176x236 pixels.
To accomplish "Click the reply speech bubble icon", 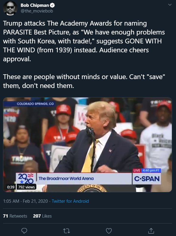I will [24, 231].
